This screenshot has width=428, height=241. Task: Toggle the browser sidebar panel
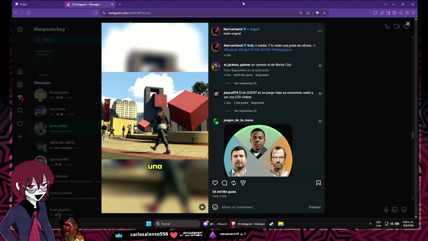coord(388,13)
